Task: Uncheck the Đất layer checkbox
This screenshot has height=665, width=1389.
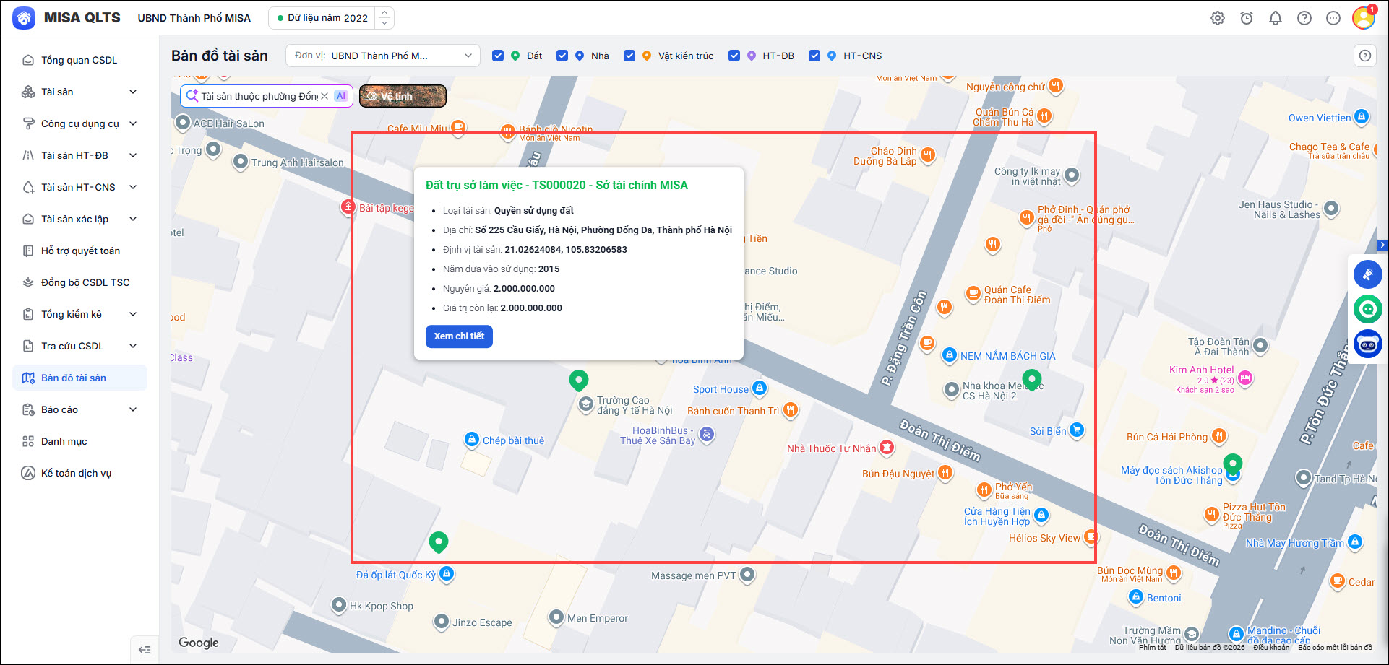Action: [498, 56]
